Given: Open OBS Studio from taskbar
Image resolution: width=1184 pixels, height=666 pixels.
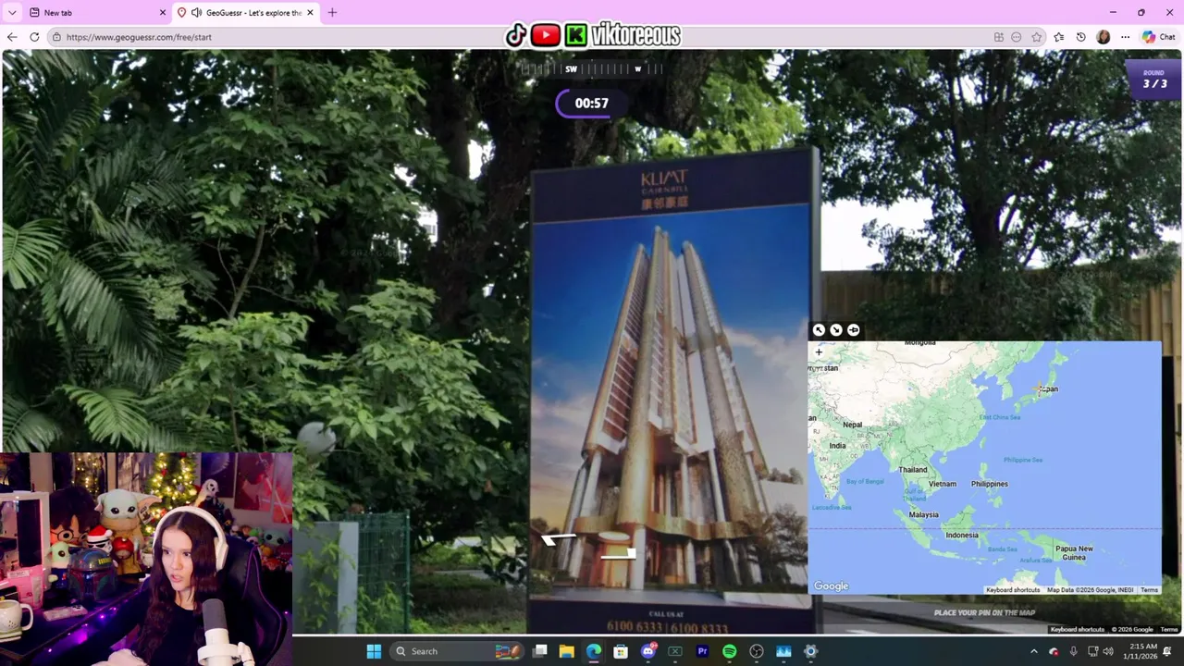Looking at the screenshot, I should (757, 651).
